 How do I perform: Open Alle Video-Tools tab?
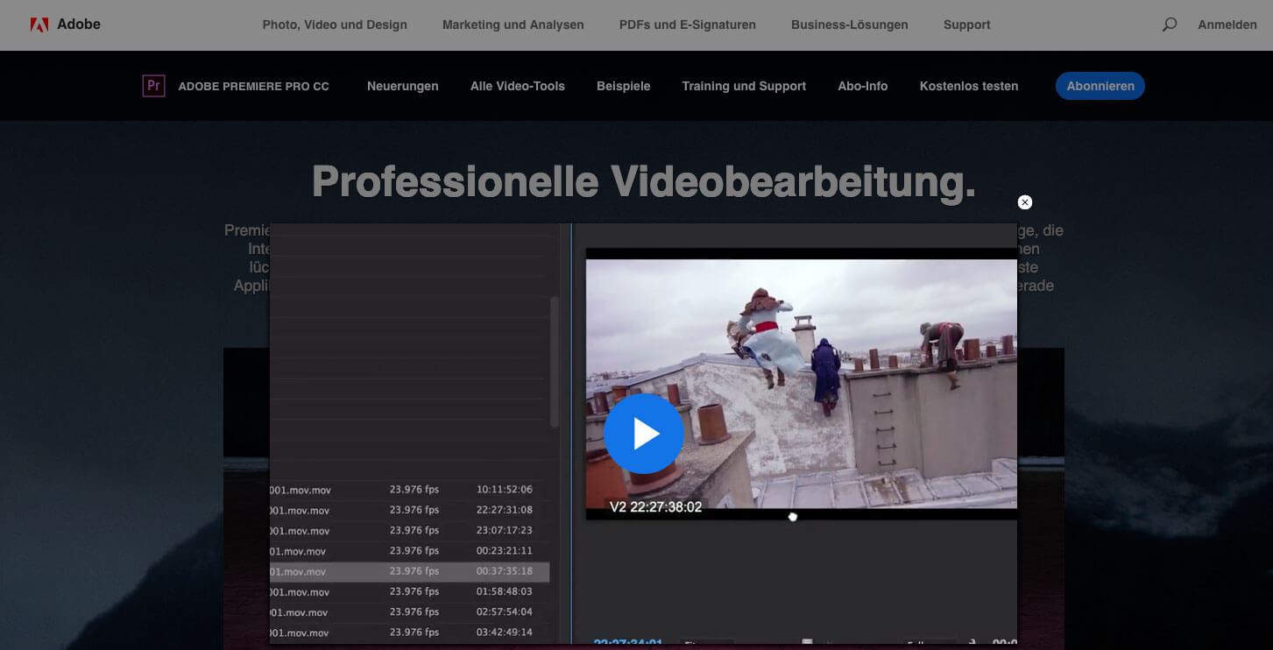pyautogui.click(x=517, y=86)
